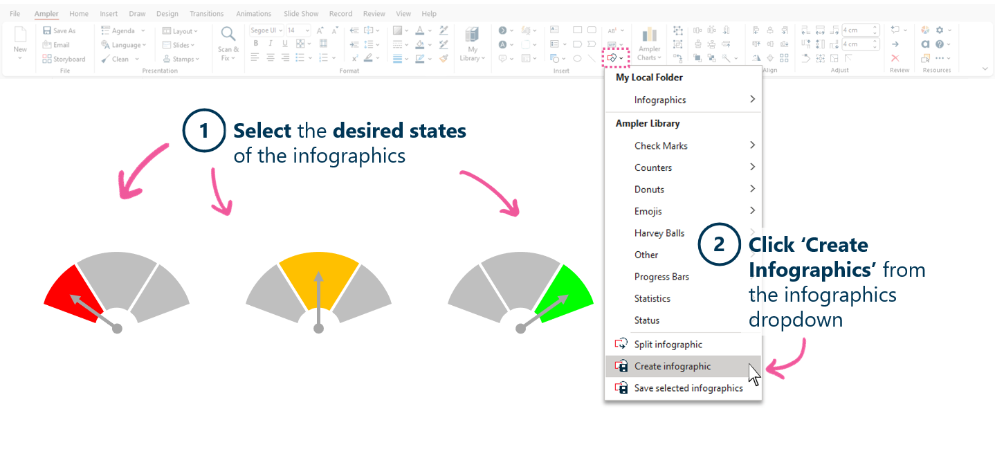
Task: Click Save selected infographics
Action: 688,388
